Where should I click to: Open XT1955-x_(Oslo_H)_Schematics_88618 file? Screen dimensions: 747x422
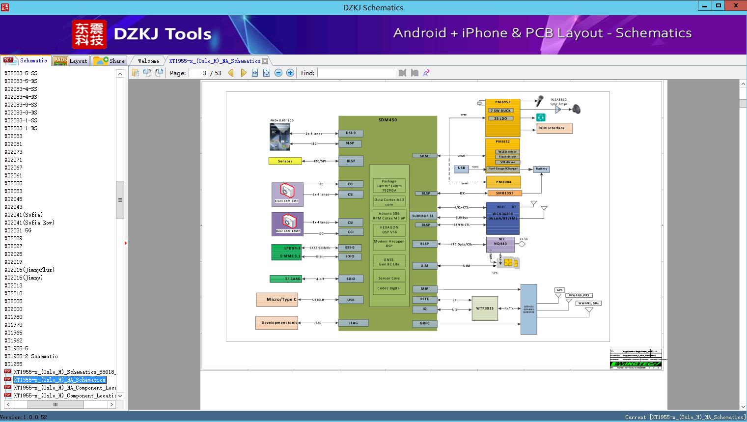64,372
